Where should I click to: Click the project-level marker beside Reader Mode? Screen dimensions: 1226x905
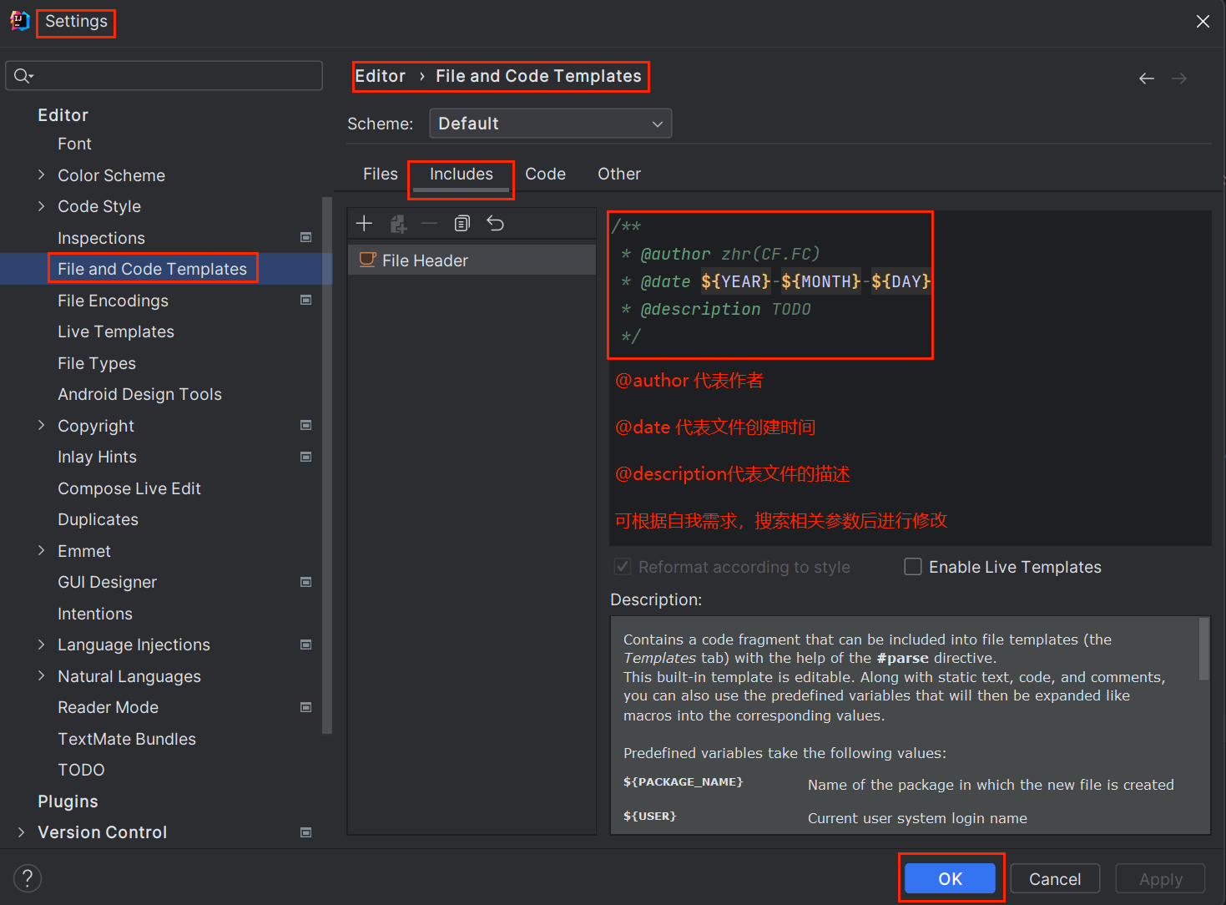306,707
